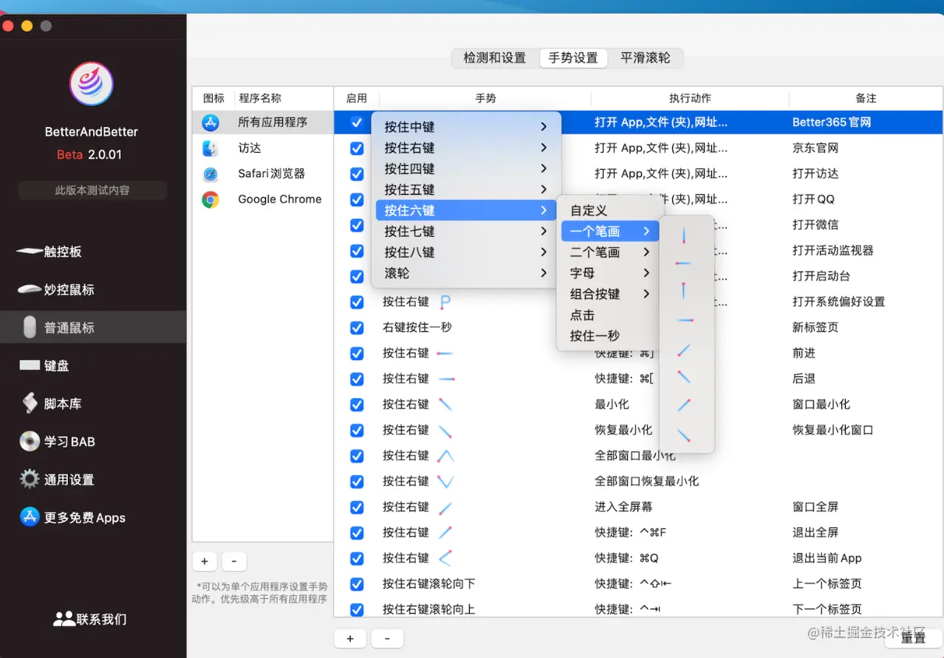The width and height of the screenshot is (944, 658).
Task: Click the gesture icon in 退出当前App row
Action: pyautogui.click(x=445, y=558)
